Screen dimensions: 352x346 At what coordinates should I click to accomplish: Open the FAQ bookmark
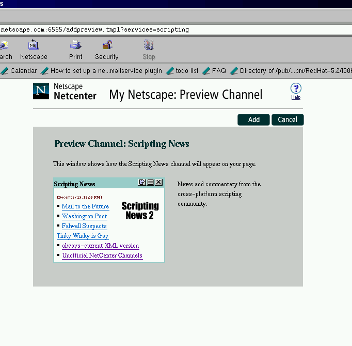[x=218, y=71]
